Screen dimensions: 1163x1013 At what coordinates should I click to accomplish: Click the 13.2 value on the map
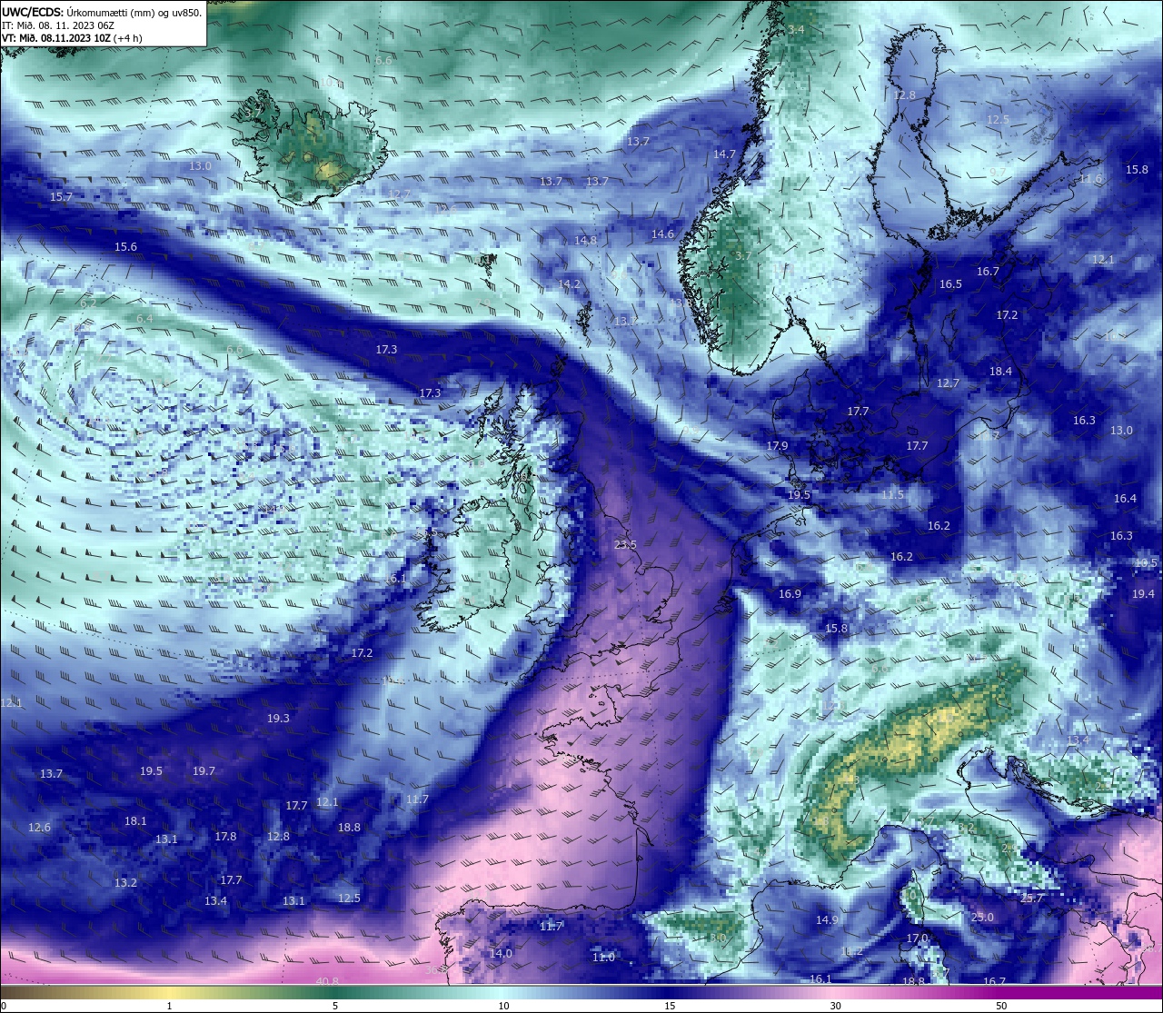[125, 883]
